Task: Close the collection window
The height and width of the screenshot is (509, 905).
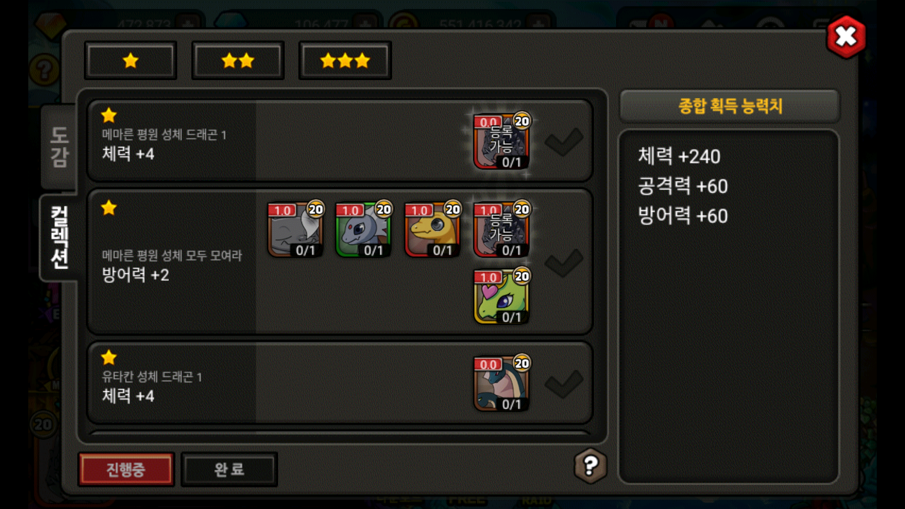Action: point(846,37)
